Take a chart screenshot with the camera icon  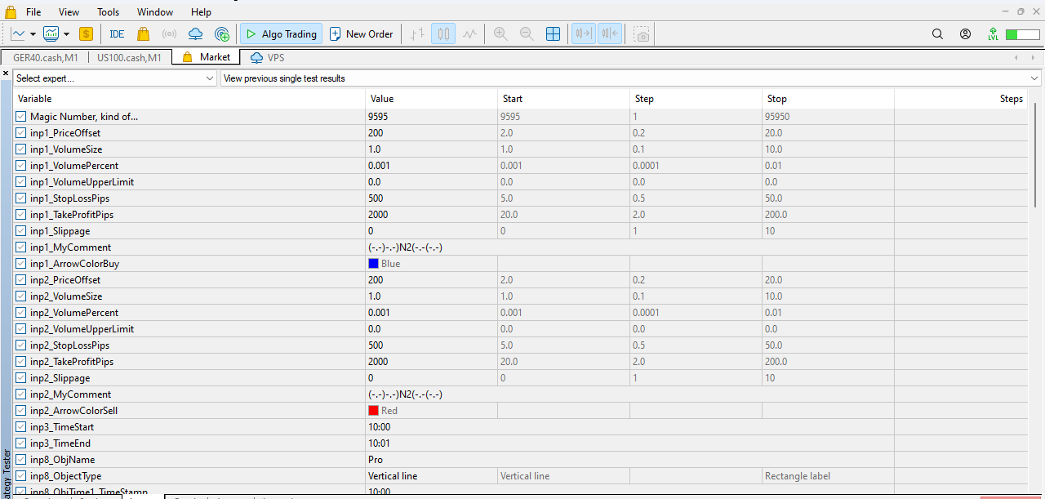[642, 33]
